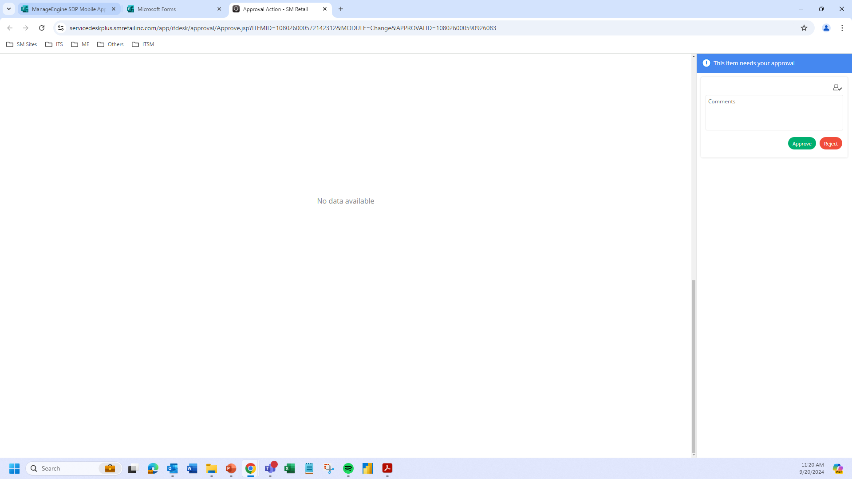Click the vertical page scrollbar thumb

click(694, 365)
